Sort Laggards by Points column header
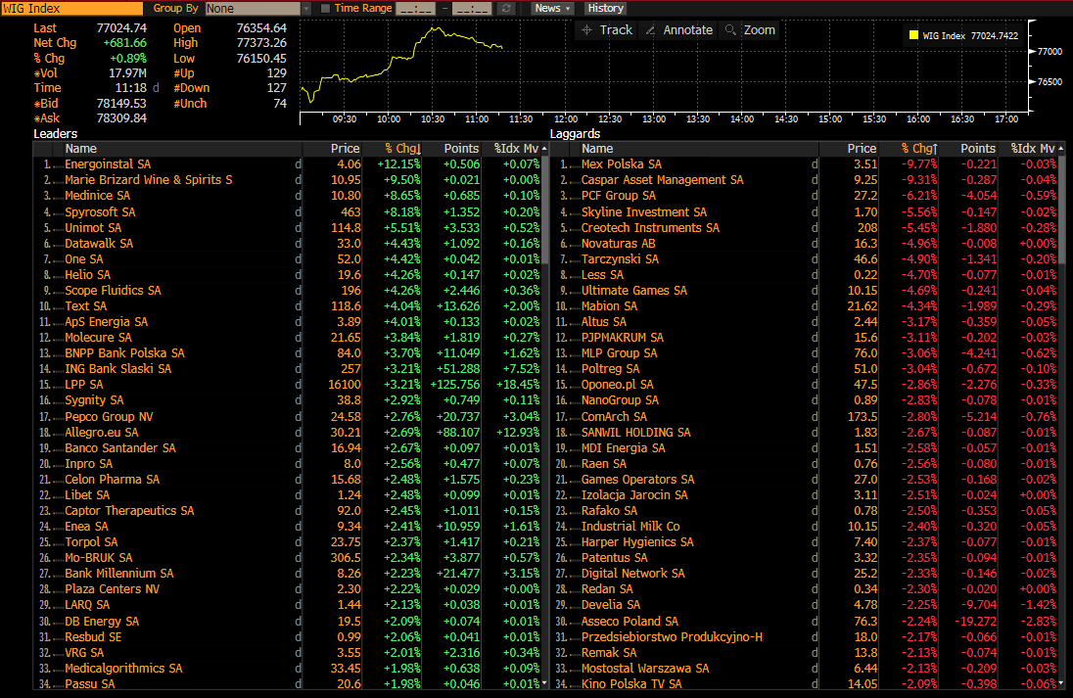The image size is (1073, 698). click(977, 149)
